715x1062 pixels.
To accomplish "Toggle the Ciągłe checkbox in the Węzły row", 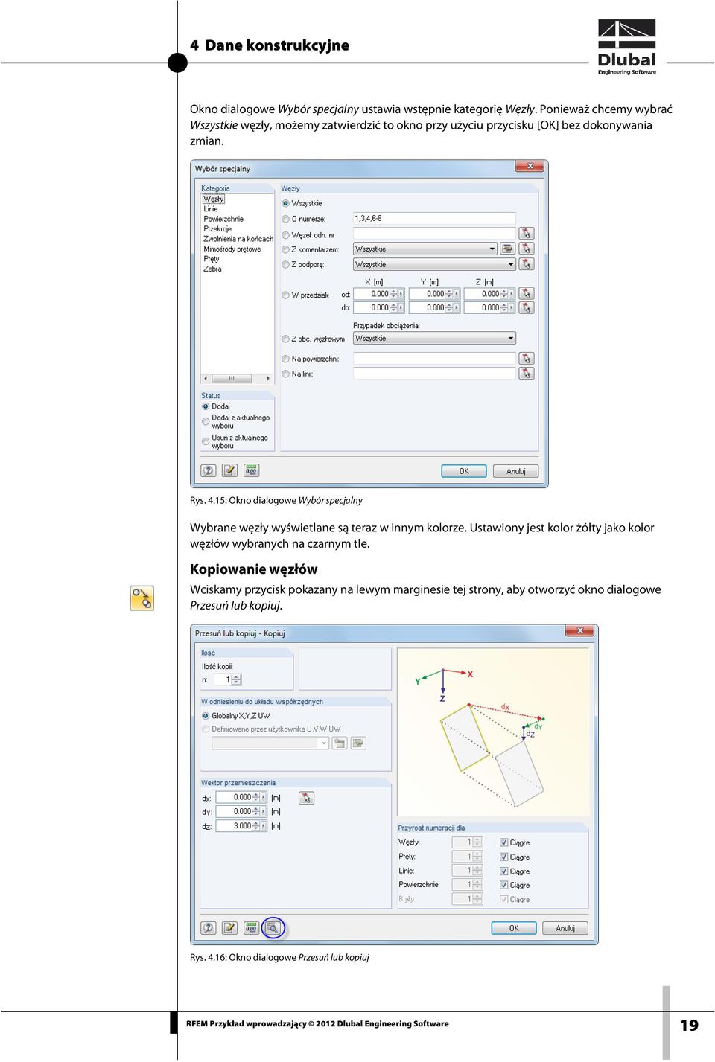I will (503, 842).
